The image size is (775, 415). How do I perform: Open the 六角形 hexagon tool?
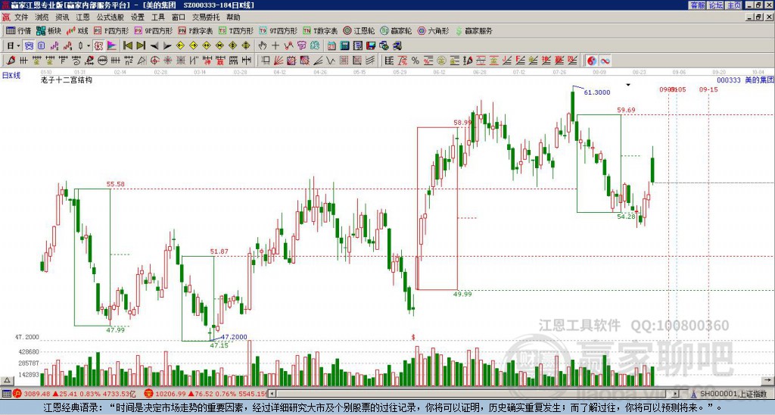coord(433,30)
